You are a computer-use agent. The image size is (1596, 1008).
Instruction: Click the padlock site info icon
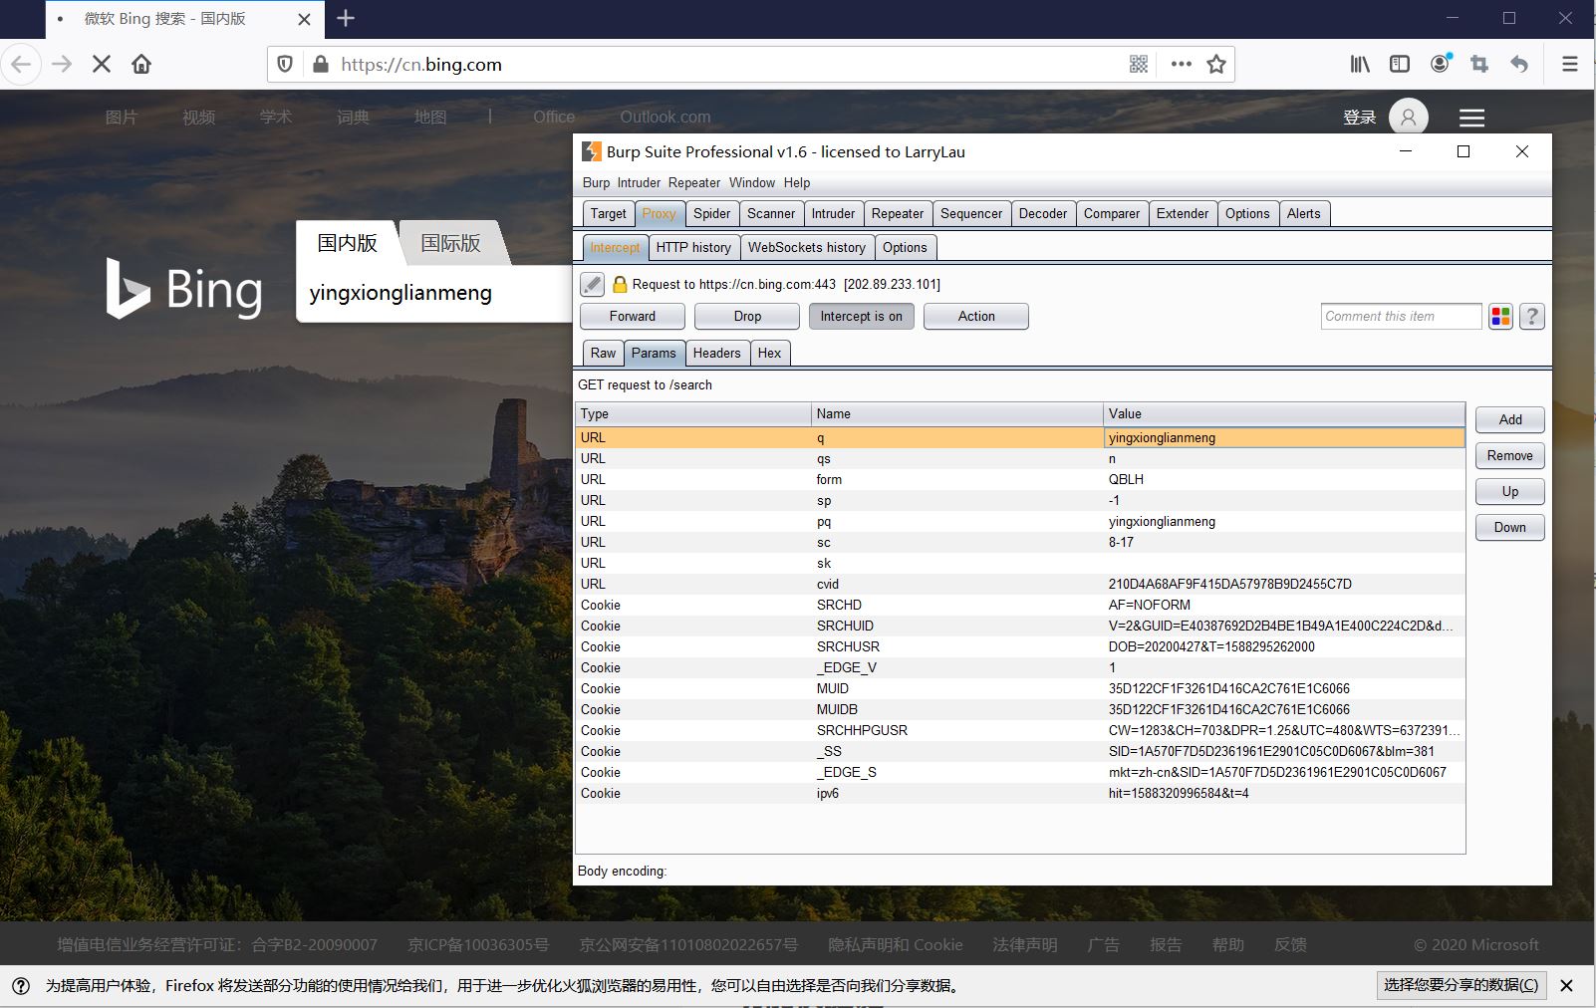[321, 64]
